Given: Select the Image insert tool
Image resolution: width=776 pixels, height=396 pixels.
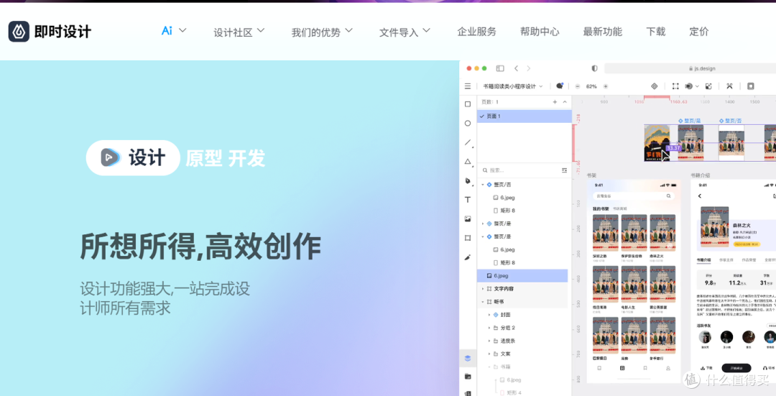Looking at the screenshot, I should point(468,218).
